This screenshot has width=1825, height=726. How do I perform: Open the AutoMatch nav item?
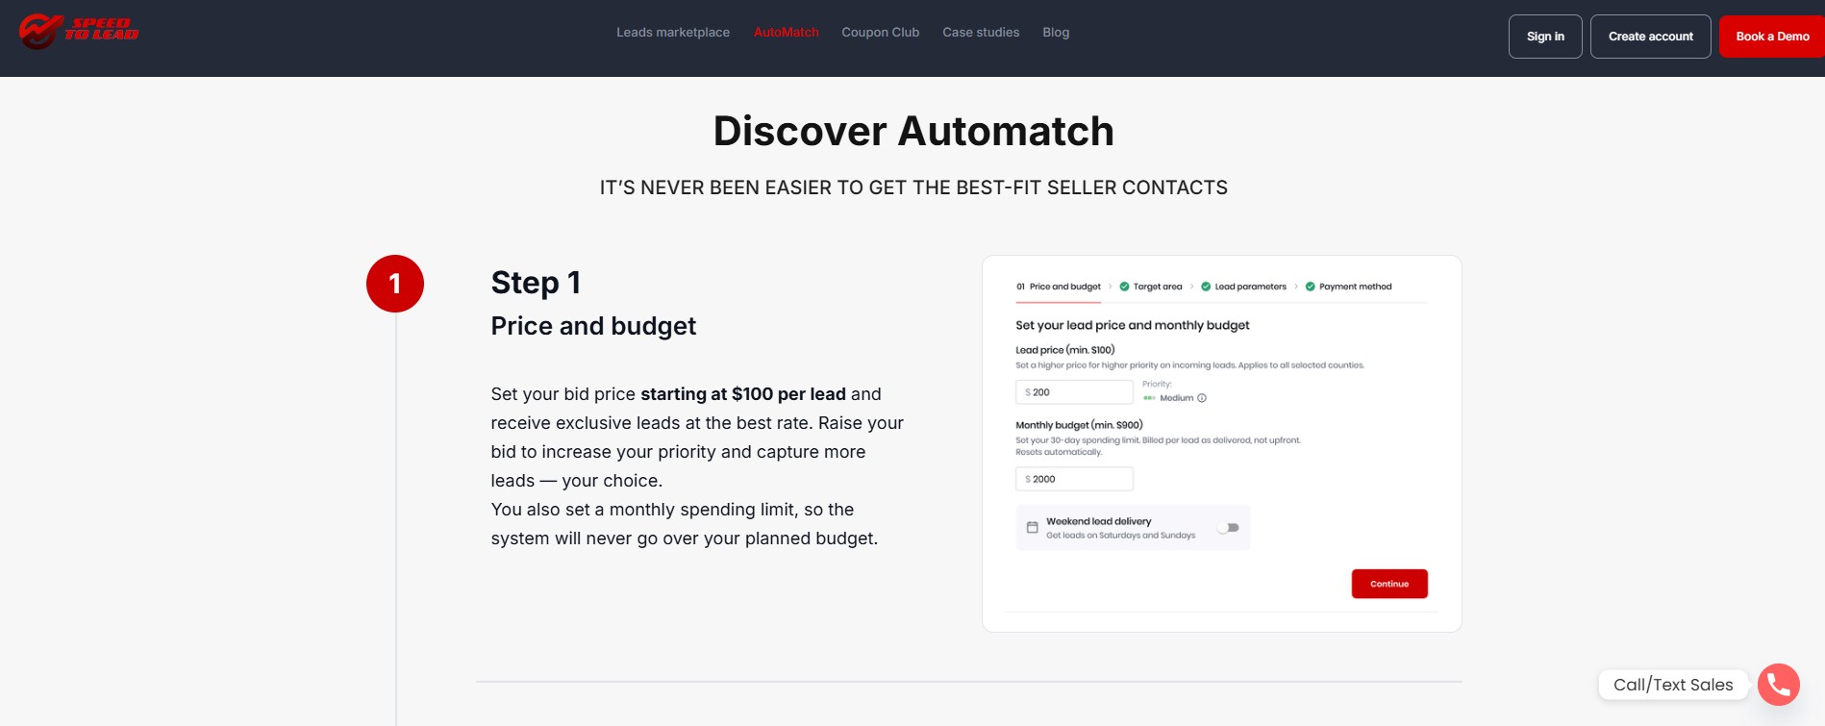pos(787,33)
